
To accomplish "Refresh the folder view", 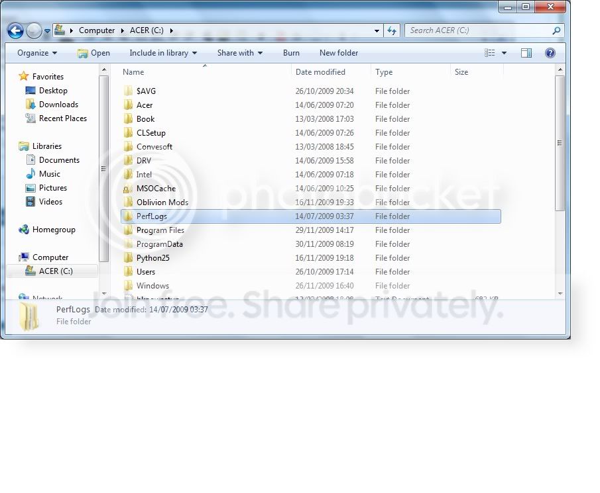I will pyautogui.click(x=391, y=30).
